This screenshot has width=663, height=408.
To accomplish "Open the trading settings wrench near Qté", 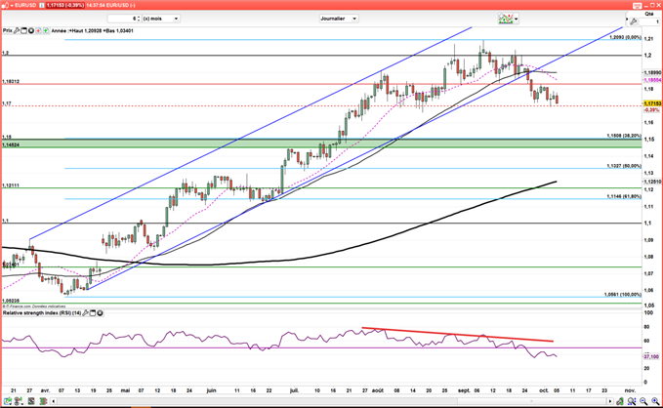I will point(633,21).
